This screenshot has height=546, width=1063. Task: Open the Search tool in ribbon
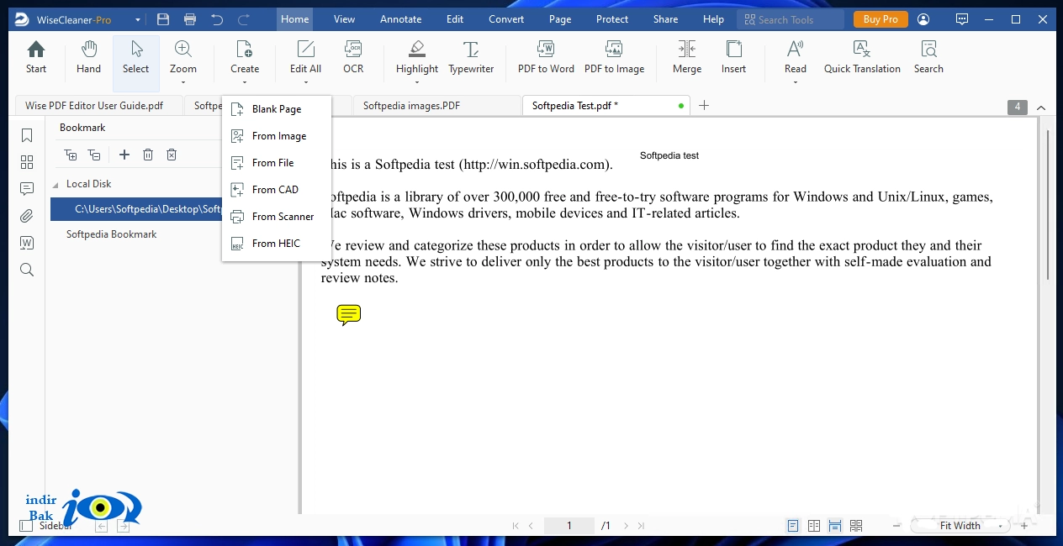[x=928, y=58]
